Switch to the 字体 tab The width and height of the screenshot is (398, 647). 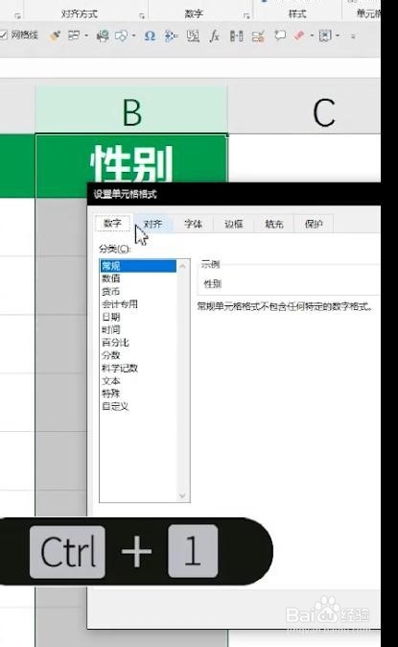coord(193,224)
